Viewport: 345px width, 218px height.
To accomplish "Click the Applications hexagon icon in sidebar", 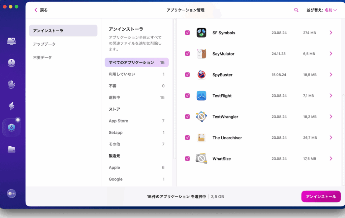I will (x=11, y=128).
